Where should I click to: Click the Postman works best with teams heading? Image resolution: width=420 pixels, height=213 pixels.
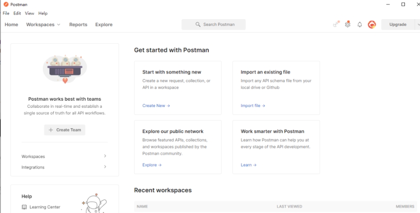click(x=64, y=99)
